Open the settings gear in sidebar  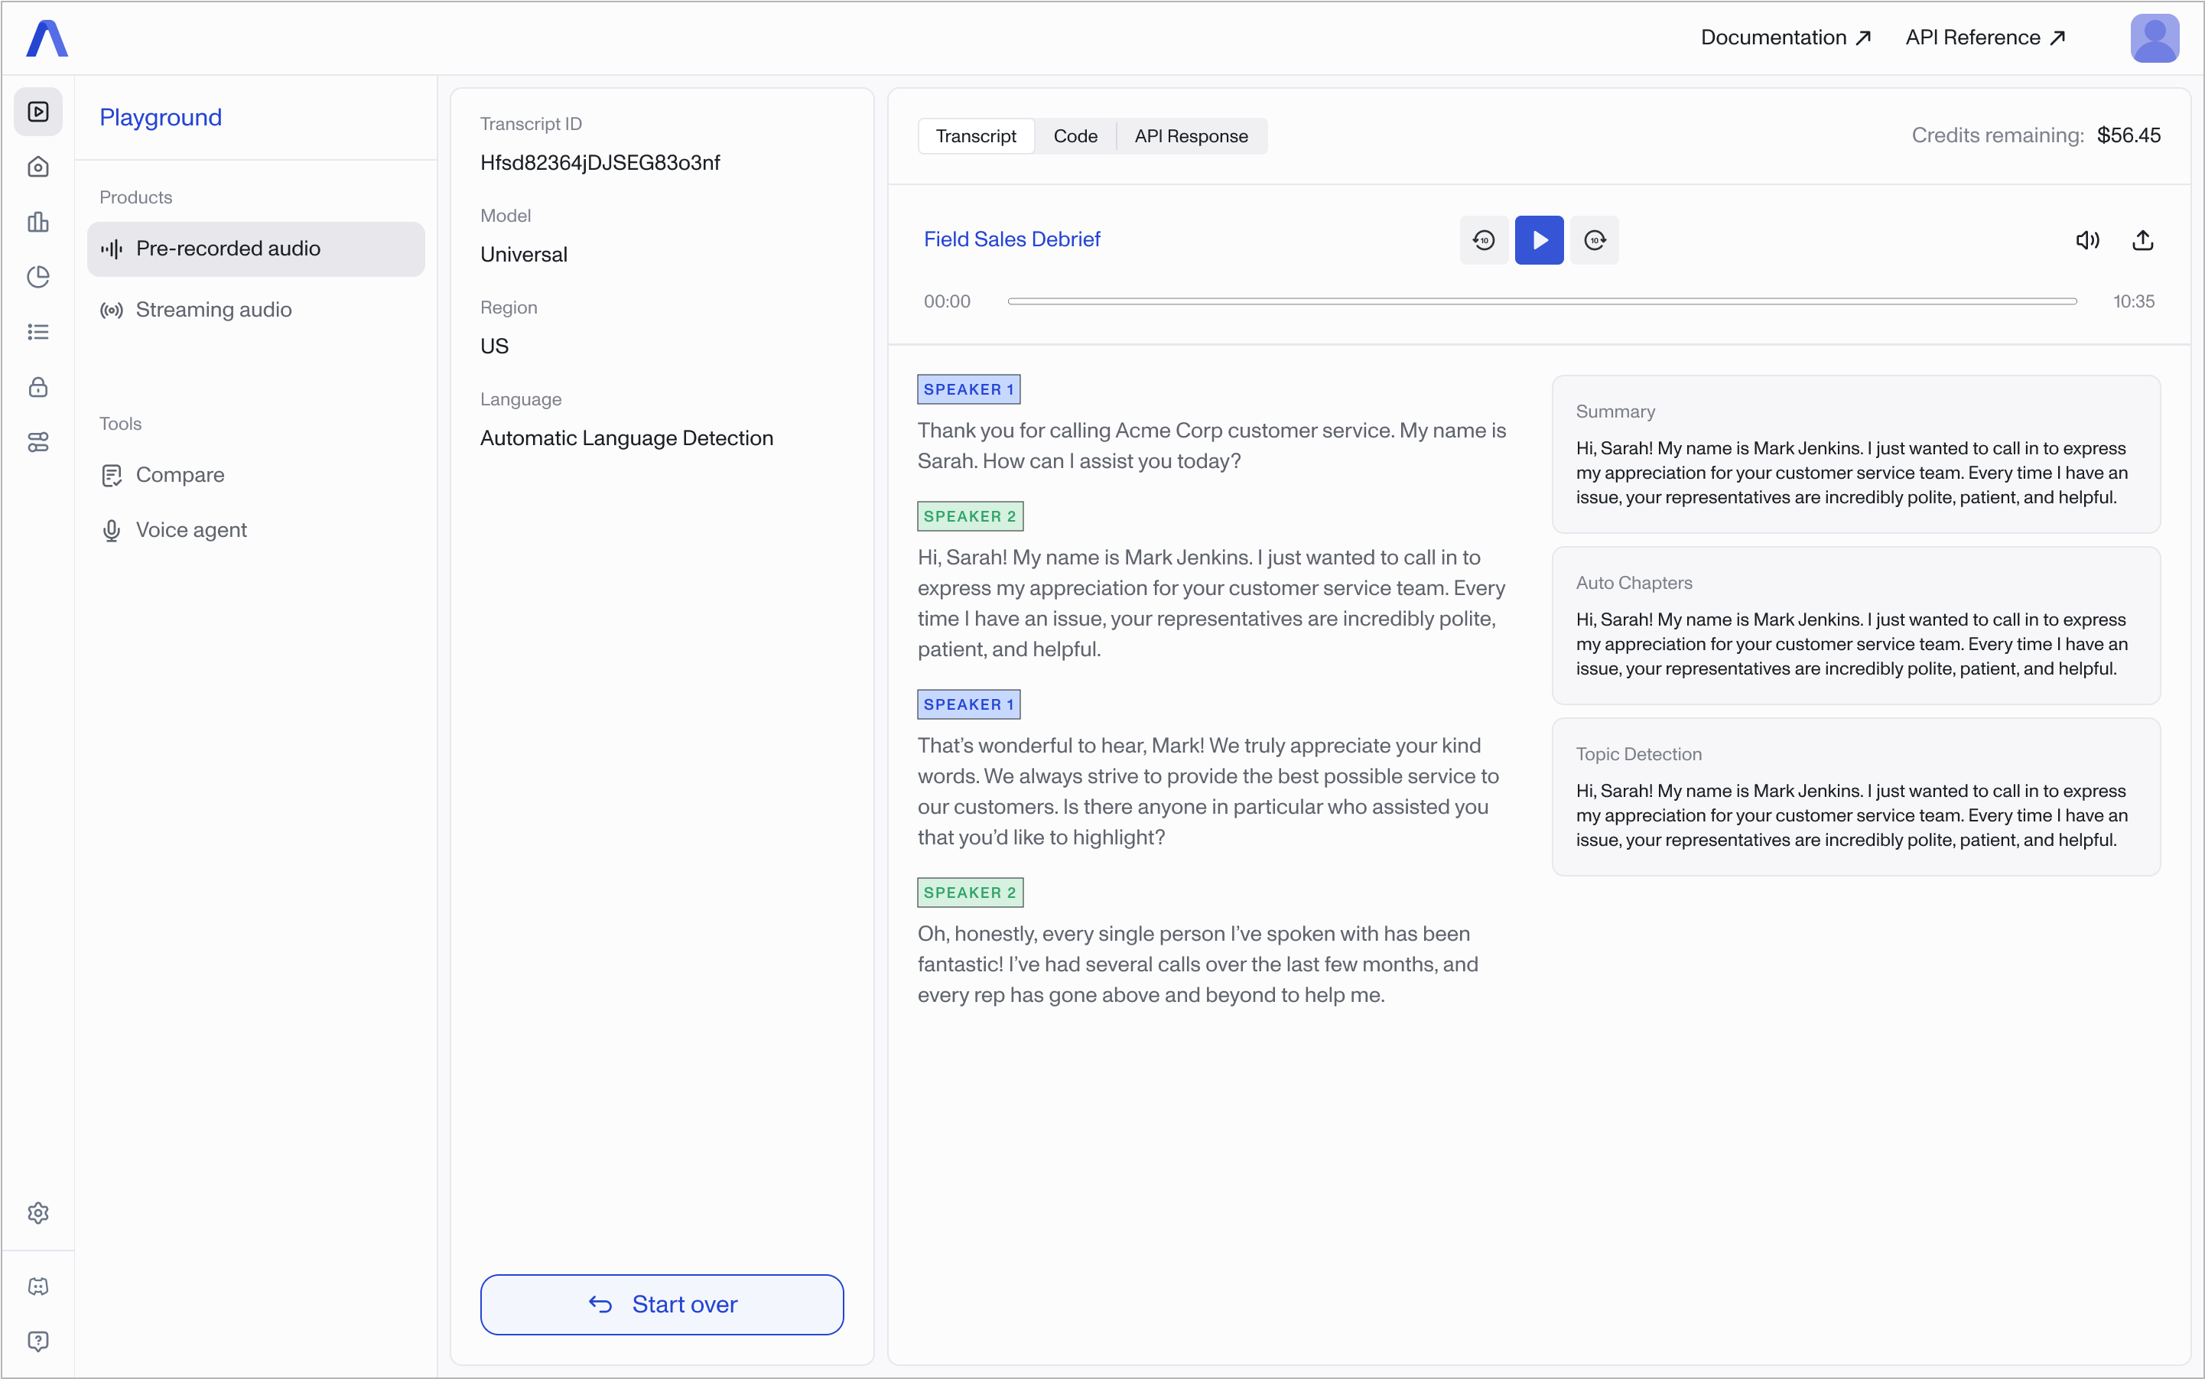click(x=38, y=1213)
